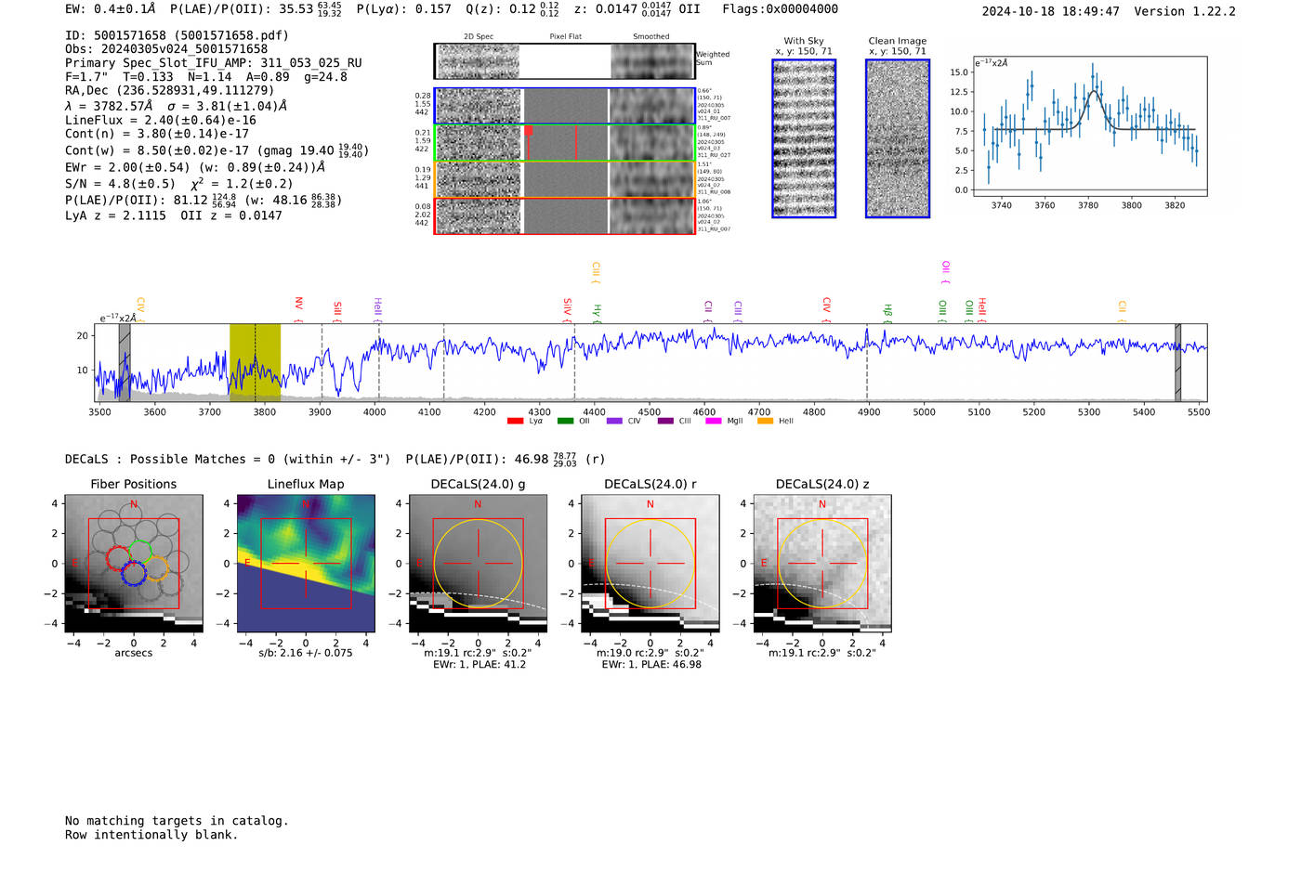This screenshot has width=1301, height=885.
Task: Click EWr: 1. PLAE: 41.2 caption
Action: tap(478, 665)
